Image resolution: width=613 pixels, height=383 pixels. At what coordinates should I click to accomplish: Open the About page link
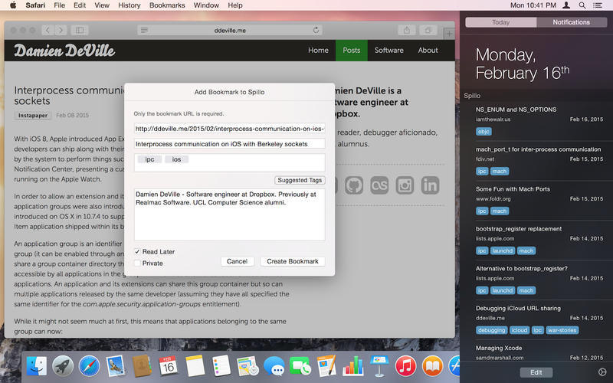(x=428, y=50)
